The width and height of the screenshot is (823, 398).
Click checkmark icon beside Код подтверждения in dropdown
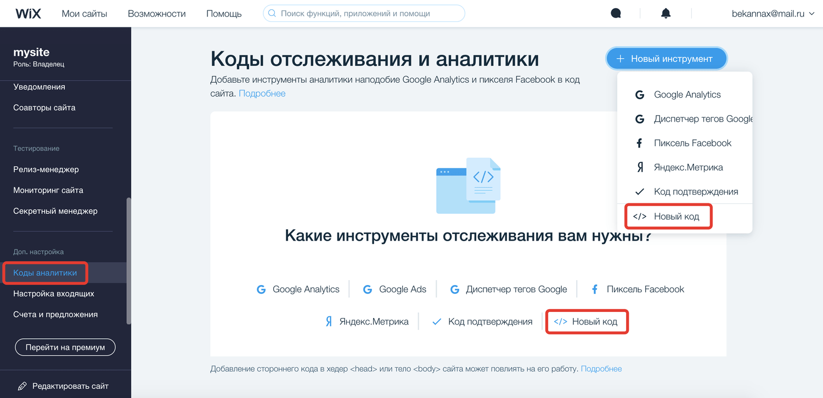640,192
